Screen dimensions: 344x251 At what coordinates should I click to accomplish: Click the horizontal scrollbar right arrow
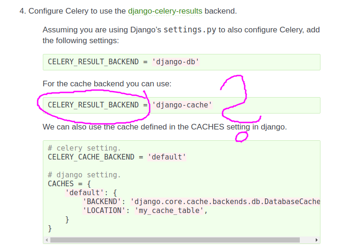(317, 240)
